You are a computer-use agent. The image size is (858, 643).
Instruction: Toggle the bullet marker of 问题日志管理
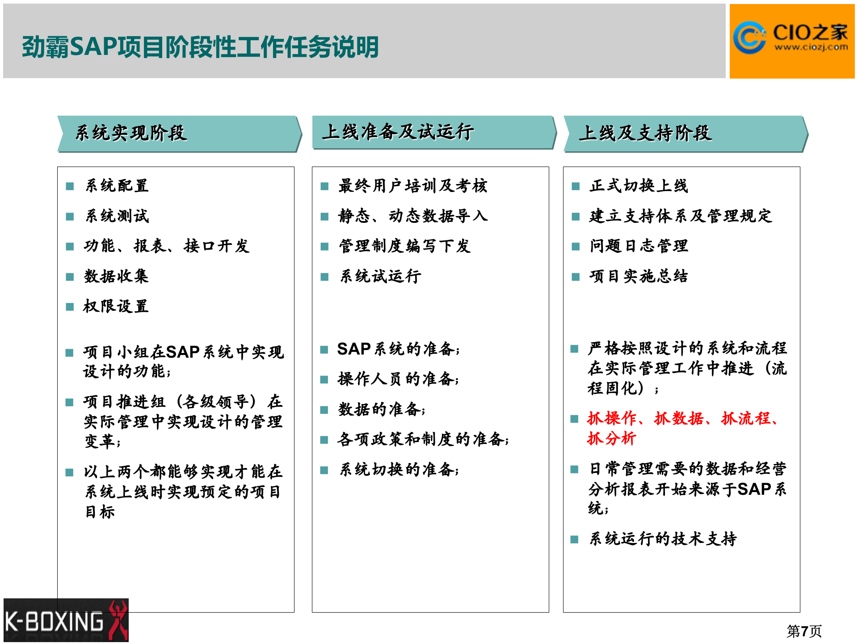coord(576,246)
